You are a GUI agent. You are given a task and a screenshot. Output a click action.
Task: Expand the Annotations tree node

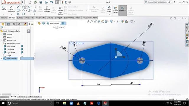tap(1, 40)
